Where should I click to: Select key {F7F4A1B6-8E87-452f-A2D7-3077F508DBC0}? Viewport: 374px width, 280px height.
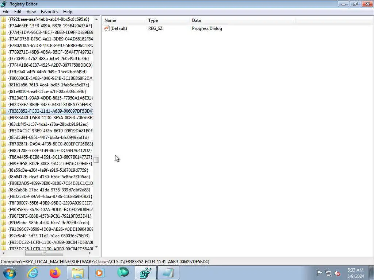[50, 65]
